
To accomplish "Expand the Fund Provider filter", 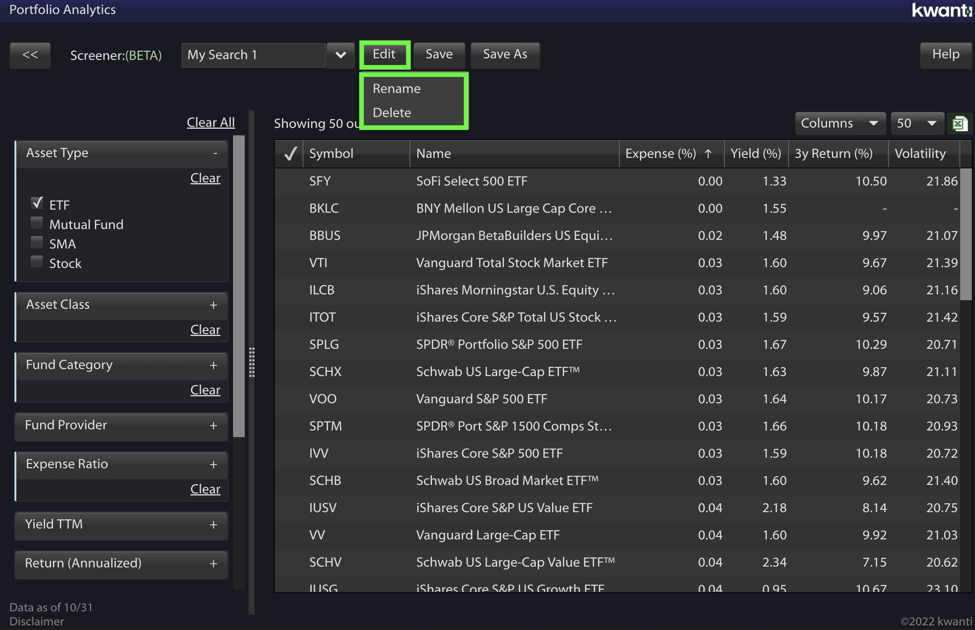I will pos(213,426).
